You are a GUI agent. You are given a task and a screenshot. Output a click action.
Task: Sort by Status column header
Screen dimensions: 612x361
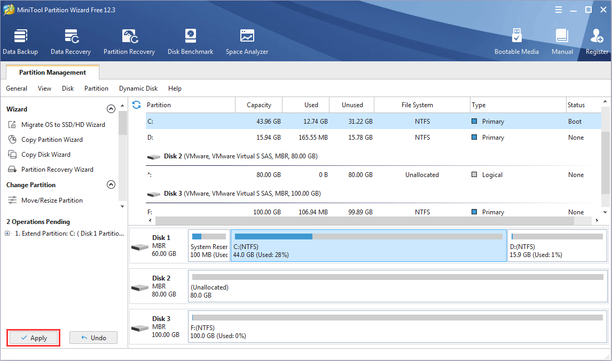584,105
